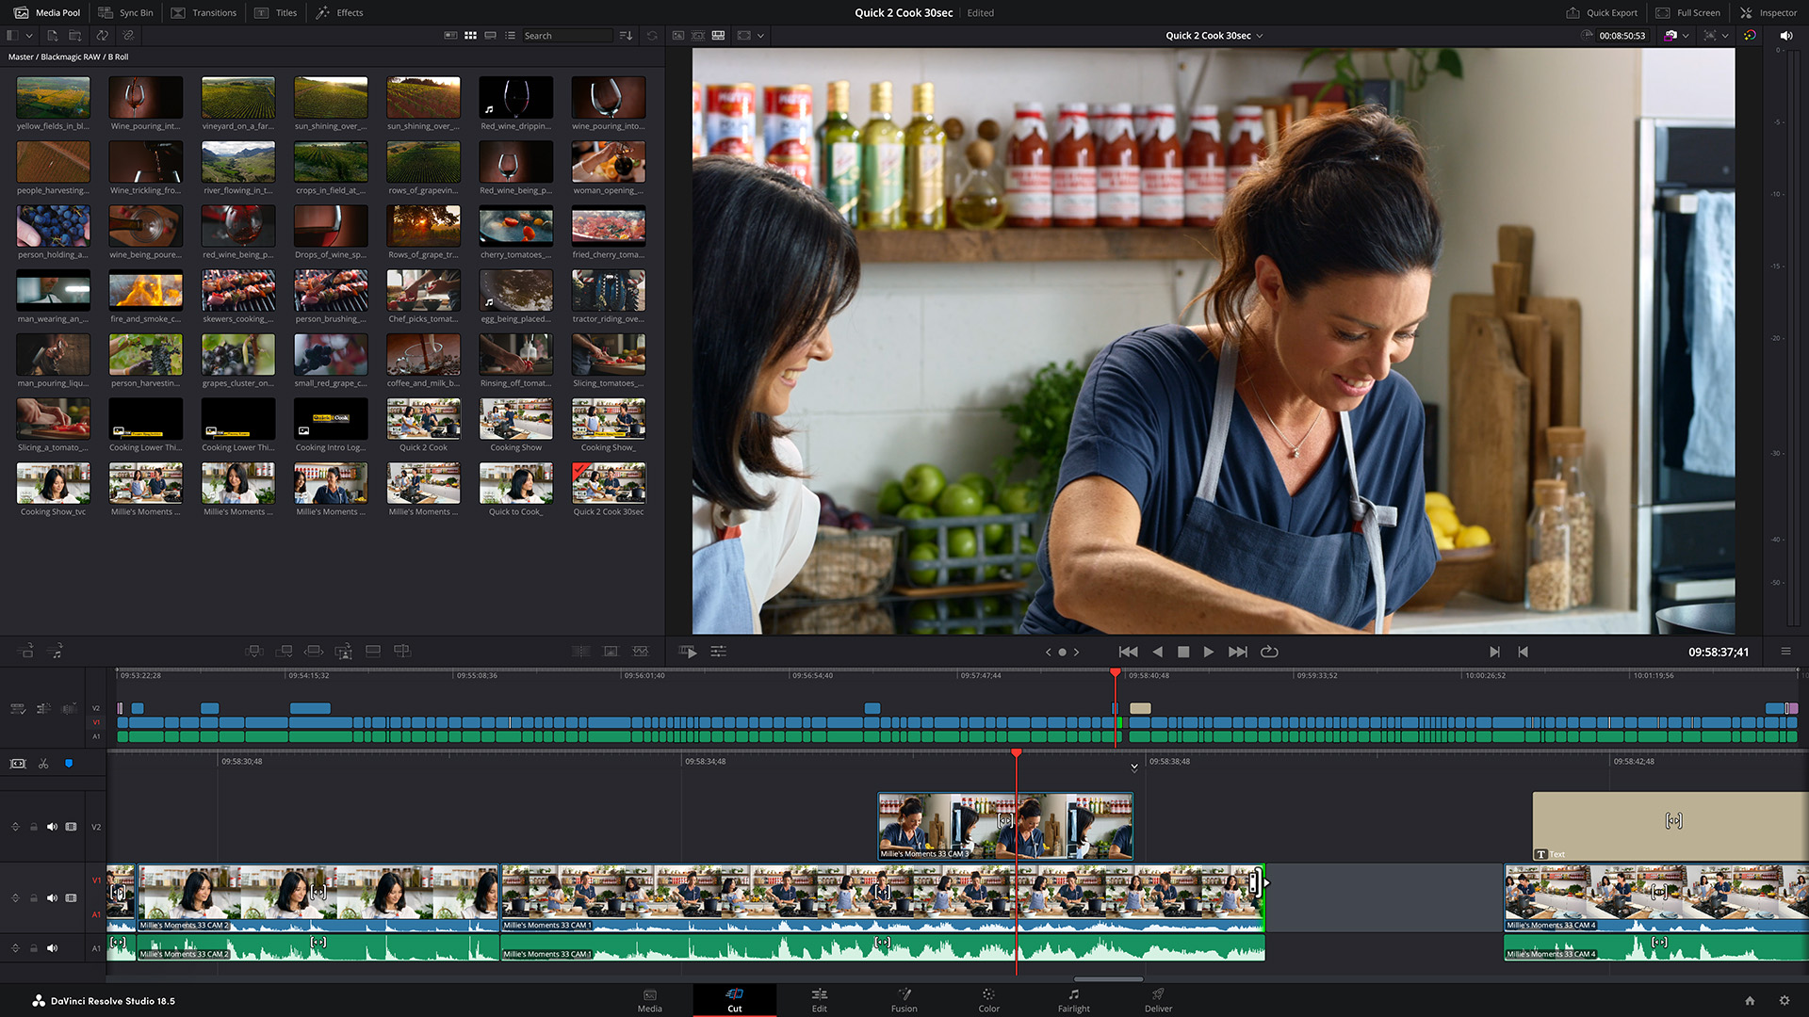Screen dimensions: 1809x1017
Task: Switch to the Edit page
Action: (819, 1000)
